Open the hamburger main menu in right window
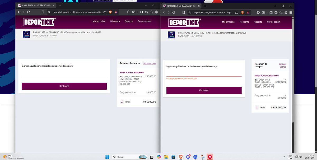Screen dimensions: 317x160 [291, 12]
